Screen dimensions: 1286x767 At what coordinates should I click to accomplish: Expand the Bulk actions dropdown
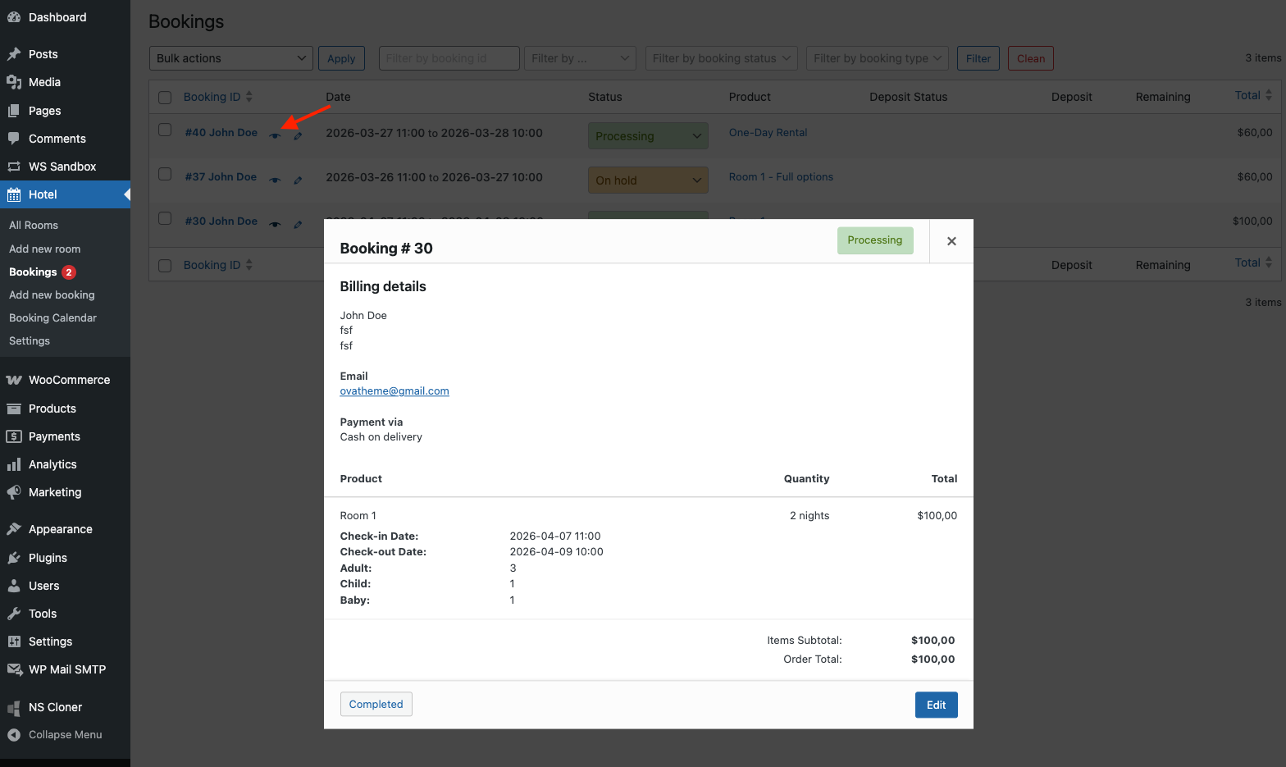coord(230,58)
